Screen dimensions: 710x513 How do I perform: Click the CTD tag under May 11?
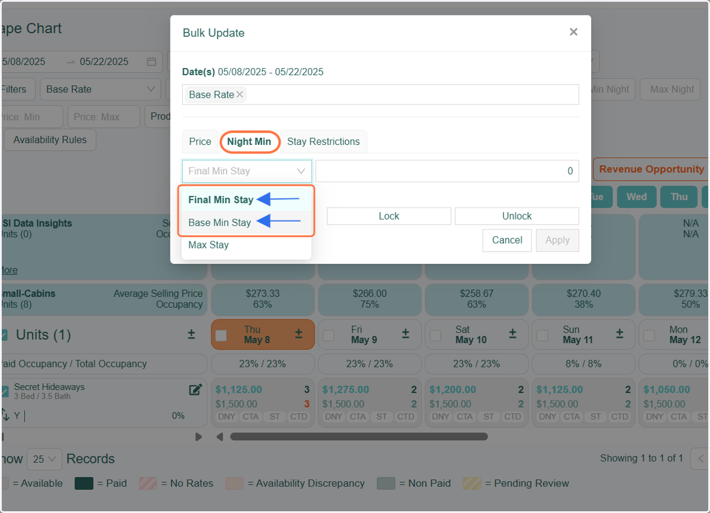620,417
